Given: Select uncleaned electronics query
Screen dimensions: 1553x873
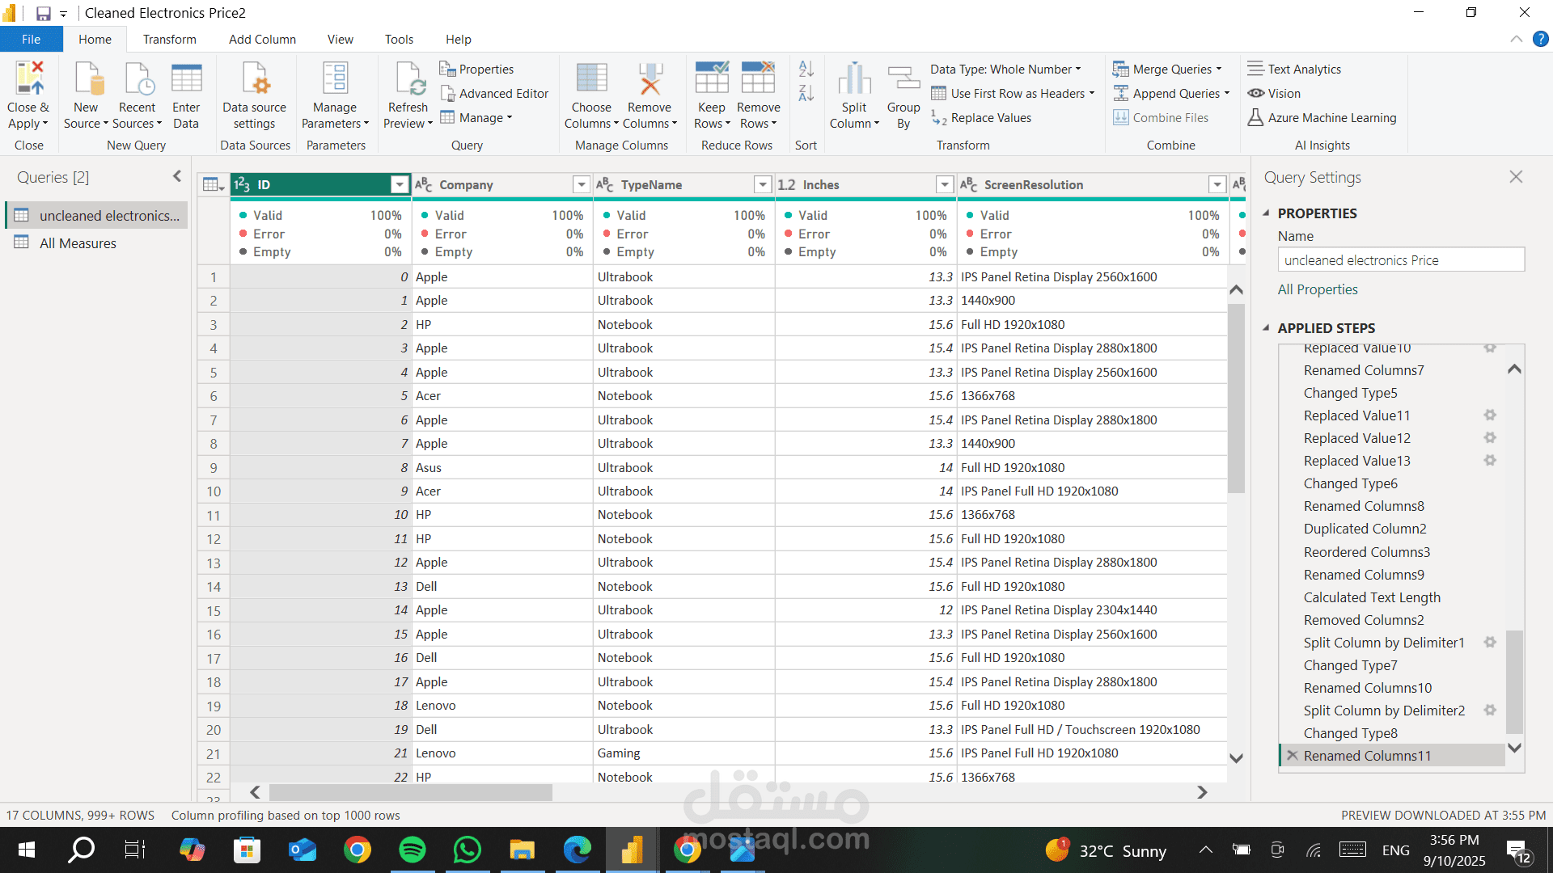Looking at the screenshot, I should click(x=97, y=216).
